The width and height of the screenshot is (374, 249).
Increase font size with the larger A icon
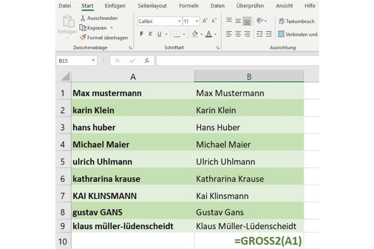pos(205,21)
